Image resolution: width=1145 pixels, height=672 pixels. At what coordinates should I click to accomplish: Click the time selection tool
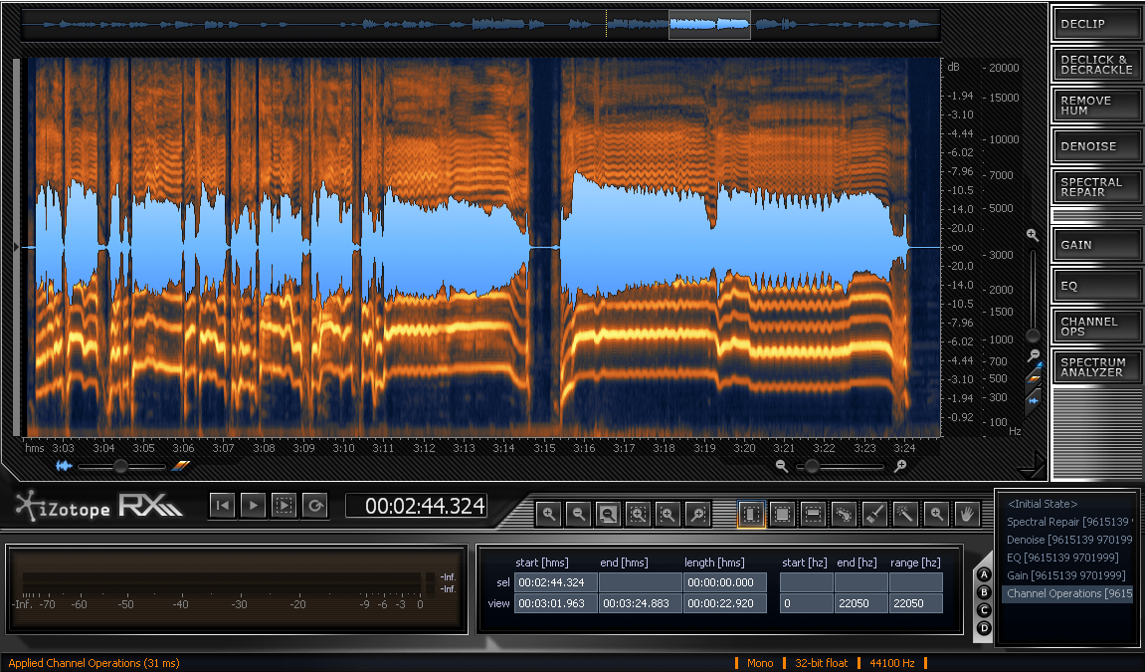pos(751,514)
